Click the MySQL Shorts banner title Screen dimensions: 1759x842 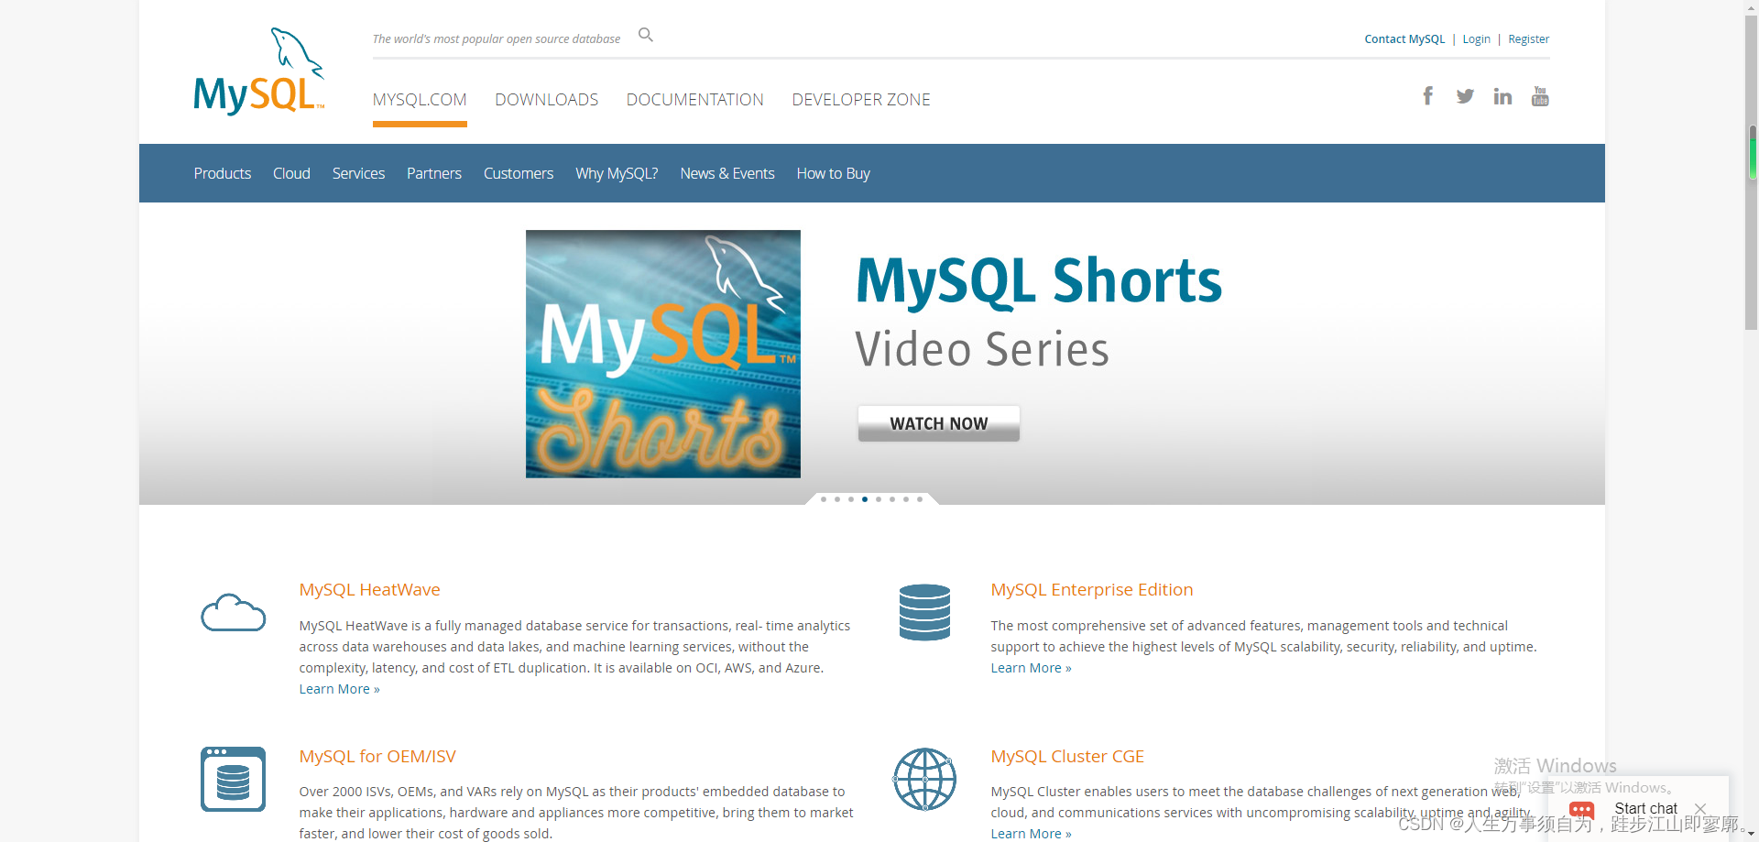(x=1039, y=281)
